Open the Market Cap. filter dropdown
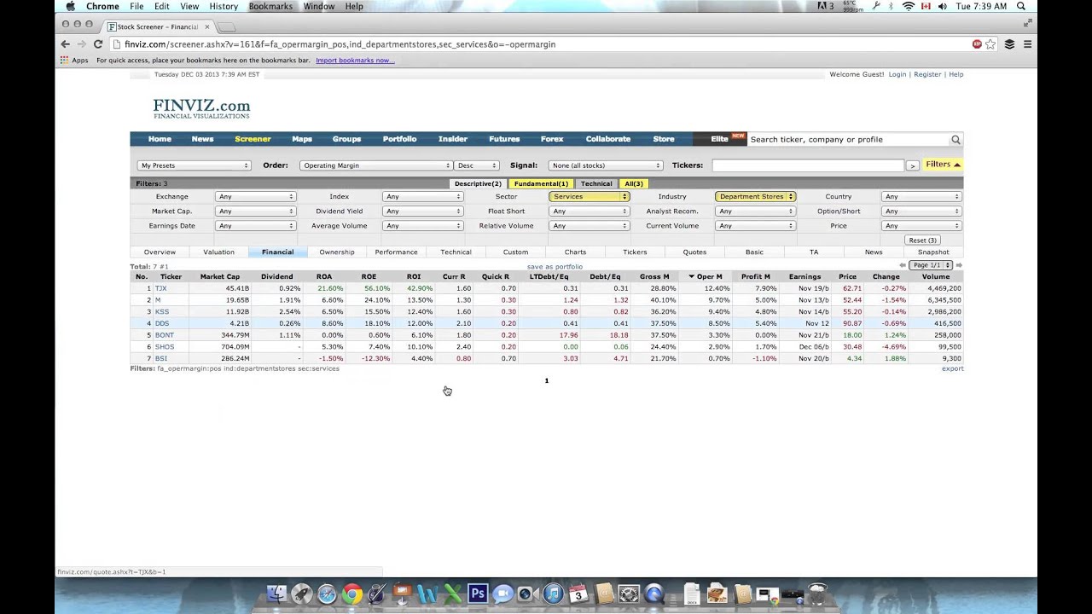 tap(256, 211)
